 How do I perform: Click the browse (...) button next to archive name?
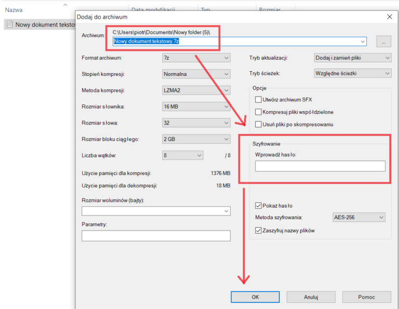click(383, 42)
